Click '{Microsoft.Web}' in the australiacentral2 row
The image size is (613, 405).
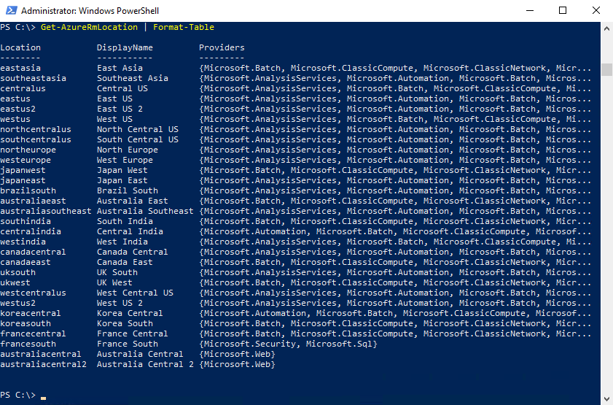[x=237, y=364]
